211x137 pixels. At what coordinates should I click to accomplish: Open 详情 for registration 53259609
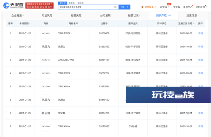[x=200, y=33]
